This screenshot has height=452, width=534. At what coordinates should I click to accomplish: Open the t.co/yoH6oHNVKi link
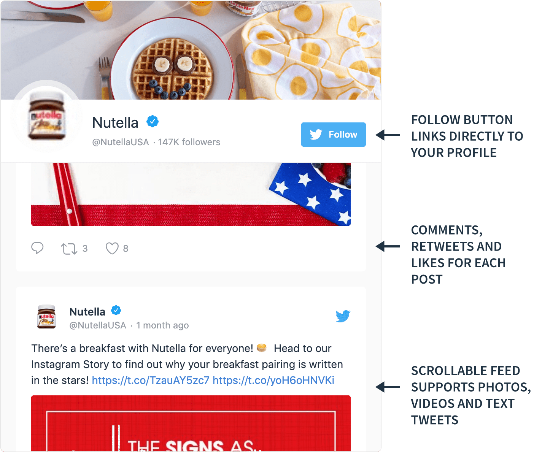pyautogui.click(x=273, y=380)
